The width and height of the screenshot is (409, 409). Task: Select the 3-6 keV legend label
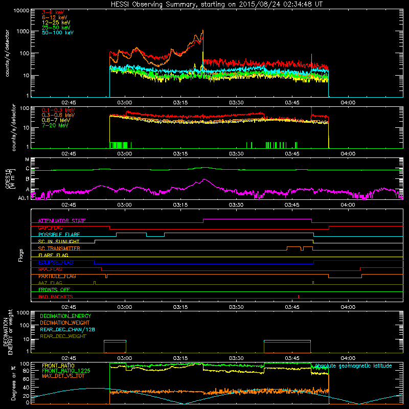tap(53, 12)
